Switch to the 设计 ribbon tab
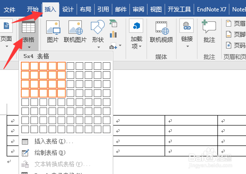The height and width of the screenshot is (174, 246). coord(68,10)
